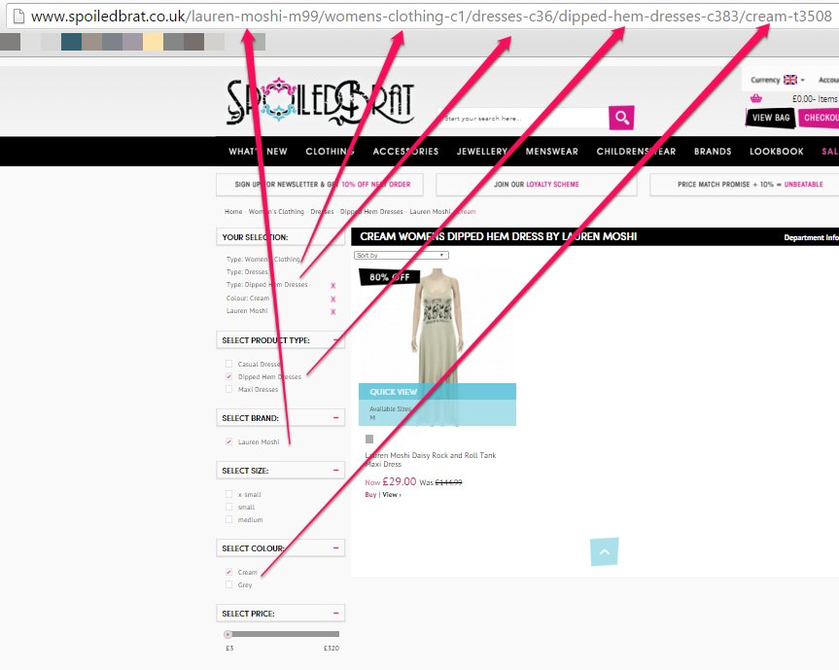Viewport: 839px width, 670px height.
Task: Collapse the Select Product Type section
Action: click(x=336, y=340)
